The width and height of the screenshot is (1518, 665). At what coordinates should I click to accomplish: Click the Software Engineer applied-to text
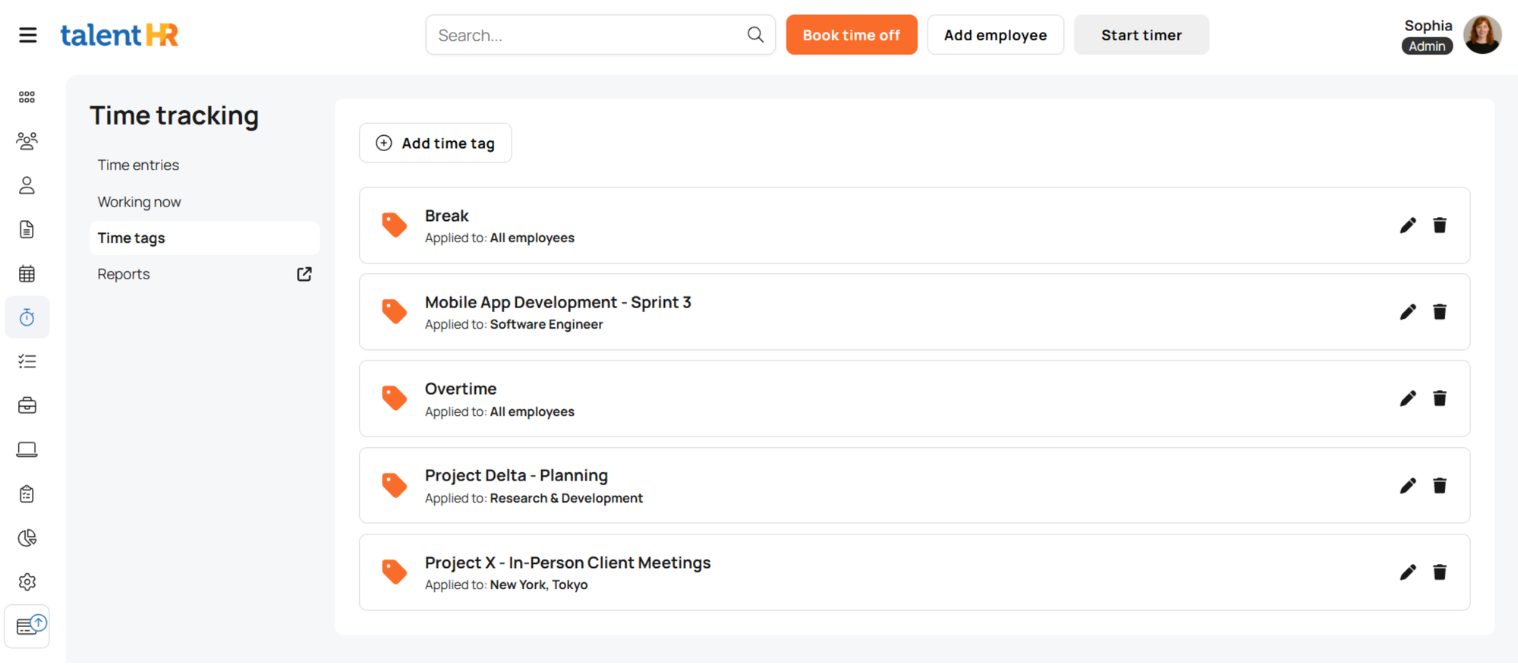point(546,324)
